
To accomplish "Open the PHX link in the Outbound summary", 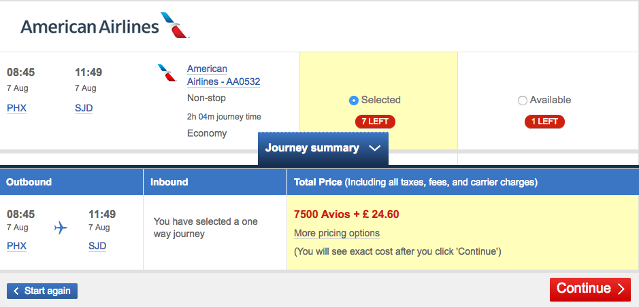I will coord(17,246).
